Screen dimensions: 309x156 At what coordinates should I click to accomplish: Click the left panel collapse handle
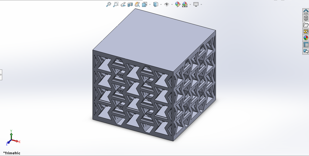[x=1, y=75]
